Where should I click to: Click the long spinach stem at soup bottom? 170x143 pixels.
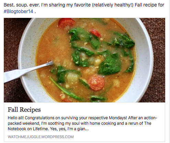pyautogui.click(x=65, y=89)
